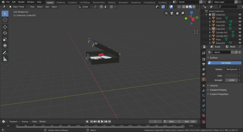Open the Object Mode dropdown
243x132 pixels.
point(18,7)
